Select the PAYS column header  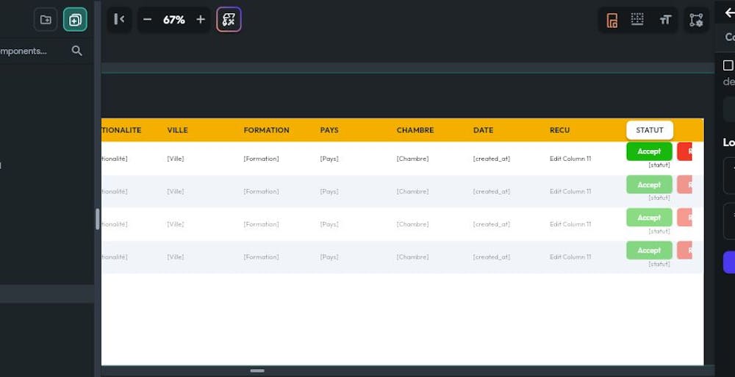pos(329,130)
